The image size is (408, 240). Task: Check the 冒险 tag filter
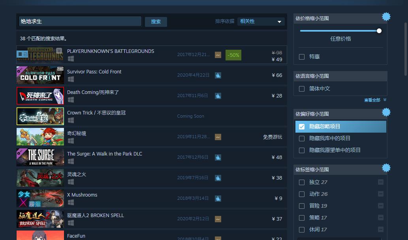tap(302, 206)
